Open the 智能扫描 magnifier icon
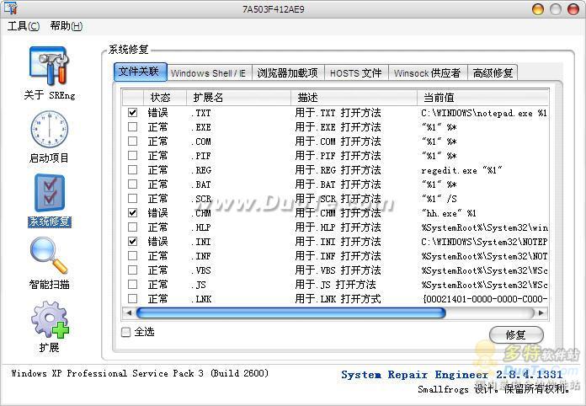Image resolution: width=586 pixels, height=406 pixels. tap(49, 257)
